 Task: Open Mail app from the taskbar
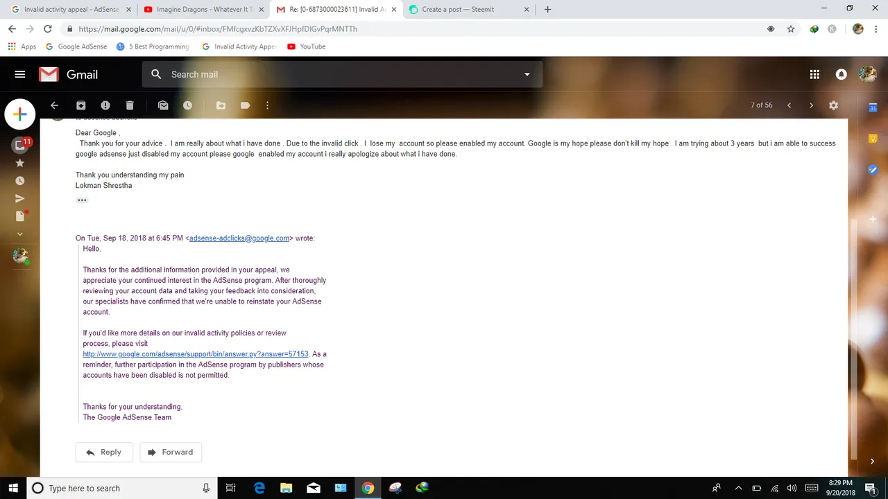[314, 488]
